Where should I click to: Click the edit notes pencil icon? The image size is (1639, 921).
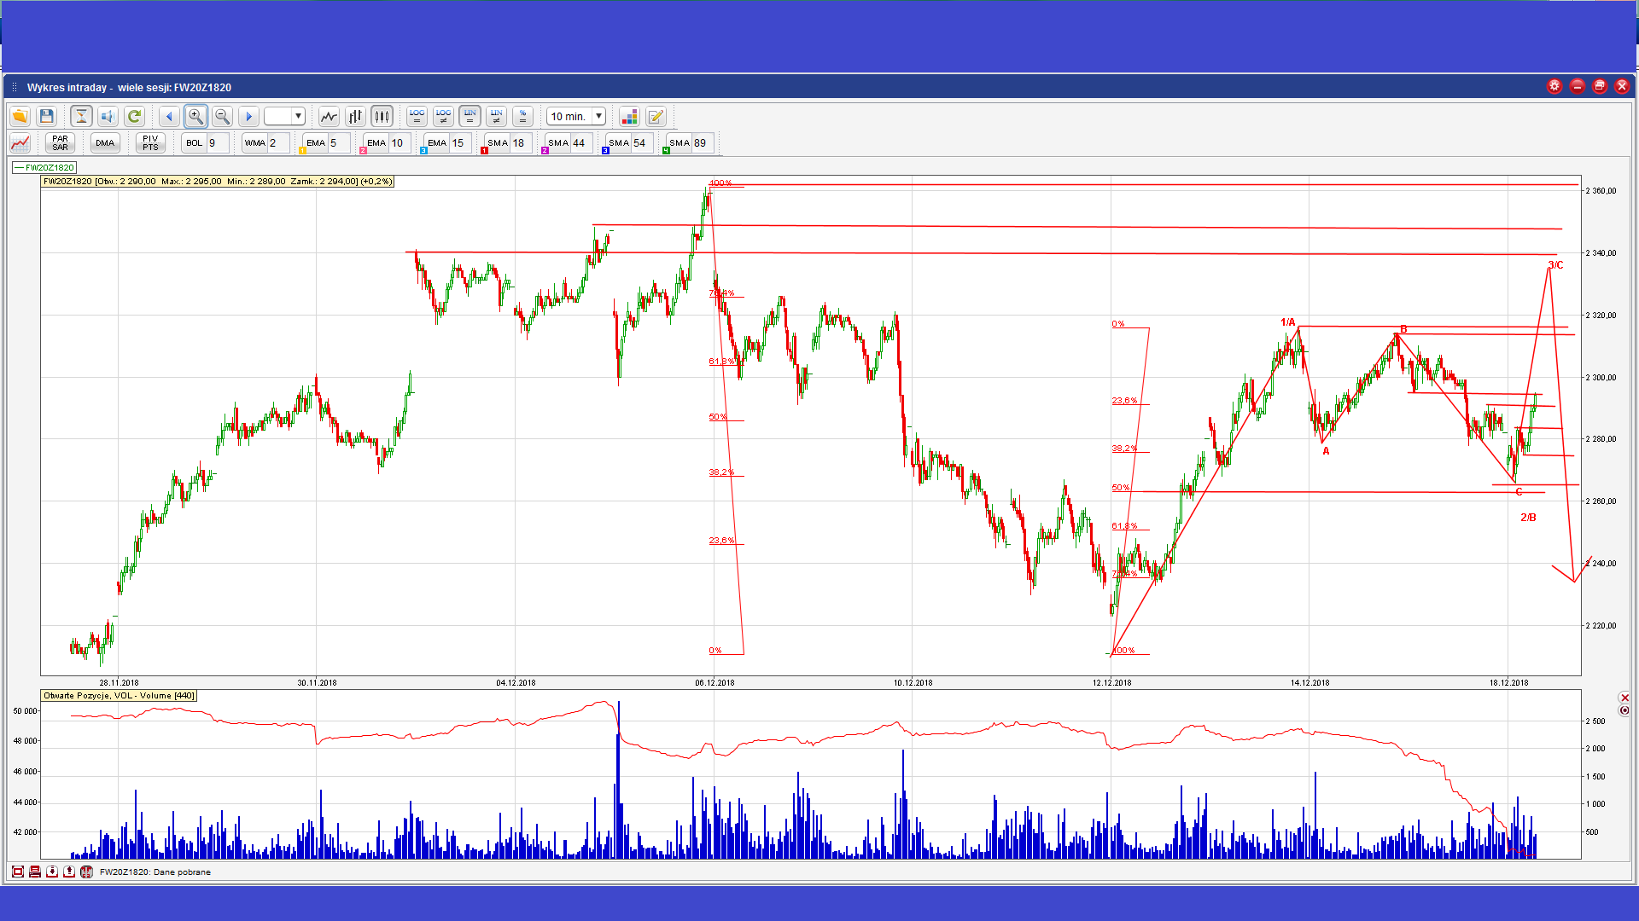[656, 117]
